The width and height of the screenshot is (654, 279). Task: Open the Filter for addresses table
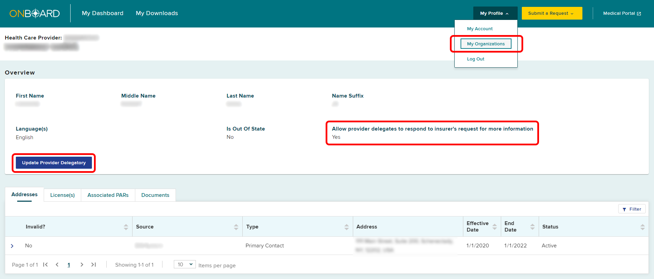tap(632, 209)
